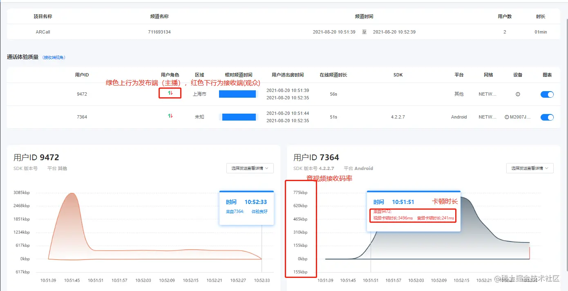Click the 用户数 column header
The height and width of the screenshot is (291, 568).
(x=505, y=16)
